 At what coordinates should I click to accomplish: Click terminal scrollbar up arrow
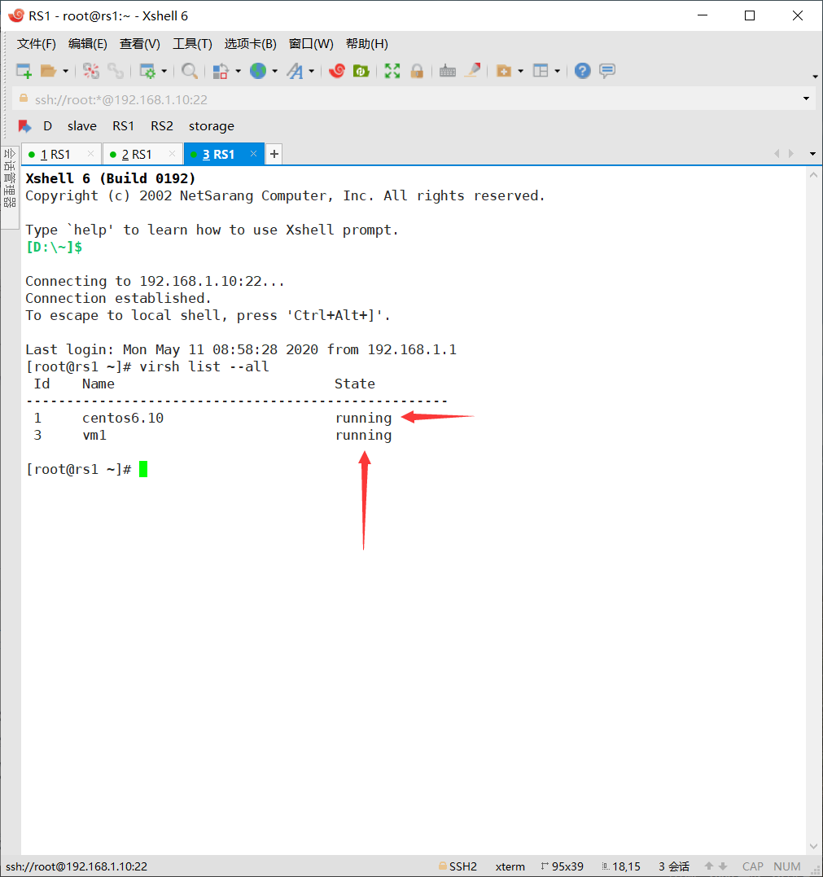coord(814,175)
